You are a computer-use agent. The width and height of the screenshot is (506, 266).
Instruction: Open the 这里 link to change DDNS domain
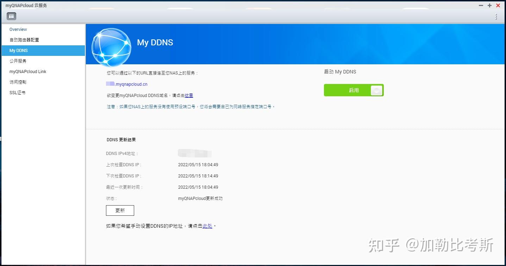pos(189,95)
